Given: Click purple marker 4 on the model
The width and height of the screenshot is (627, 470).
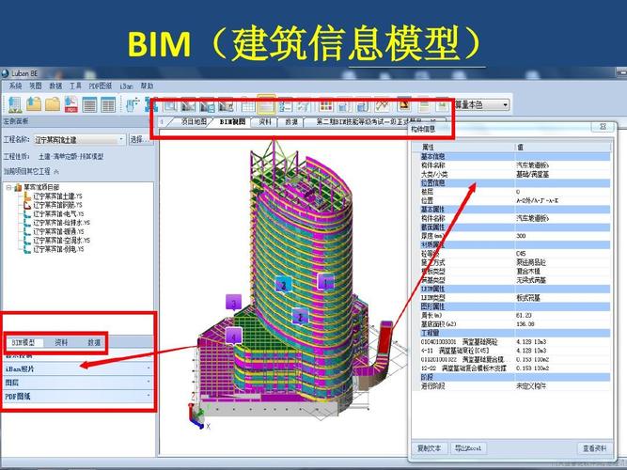Looking at the screenshot, I should [233, 337].
